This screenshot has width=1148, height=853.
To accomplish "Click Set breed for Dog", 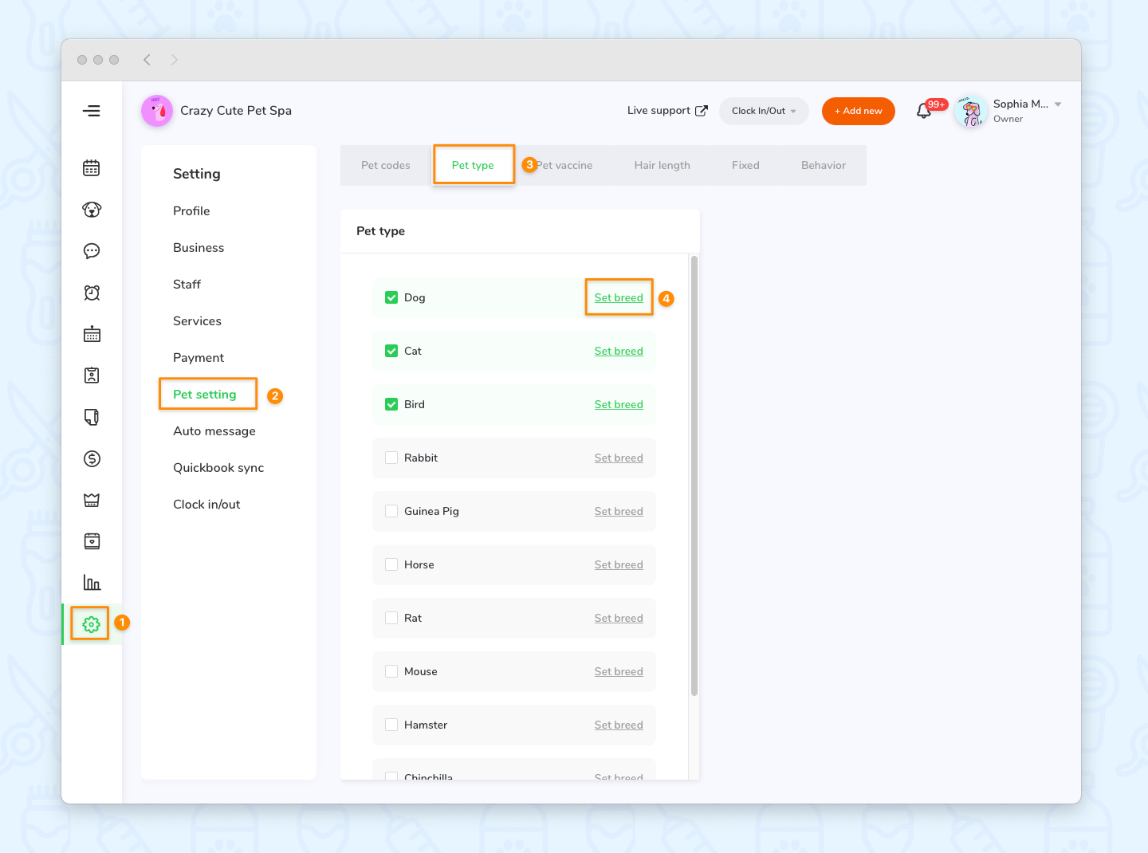I will tap(619, 297).
